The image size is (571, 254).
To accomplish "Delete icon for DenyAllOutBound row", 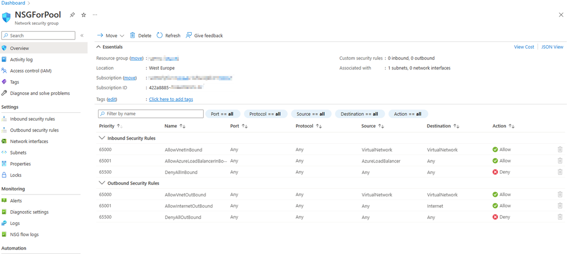I will click(x=560, y=217).
